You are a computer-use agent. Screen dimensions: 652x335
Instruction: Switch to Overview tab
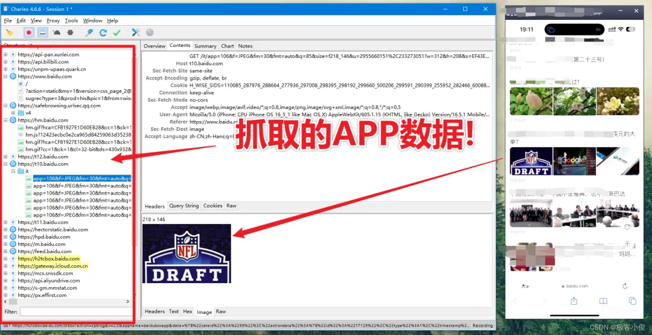[x=155, y=46]
